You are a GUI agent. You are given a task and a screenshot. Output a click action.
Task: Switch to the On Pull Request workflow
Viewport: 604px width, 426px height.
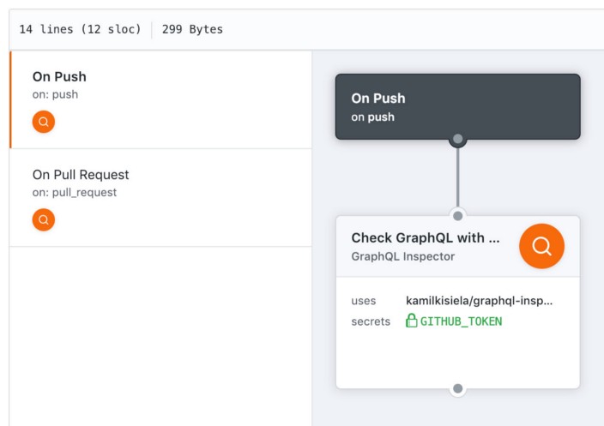tap(81, 175)
